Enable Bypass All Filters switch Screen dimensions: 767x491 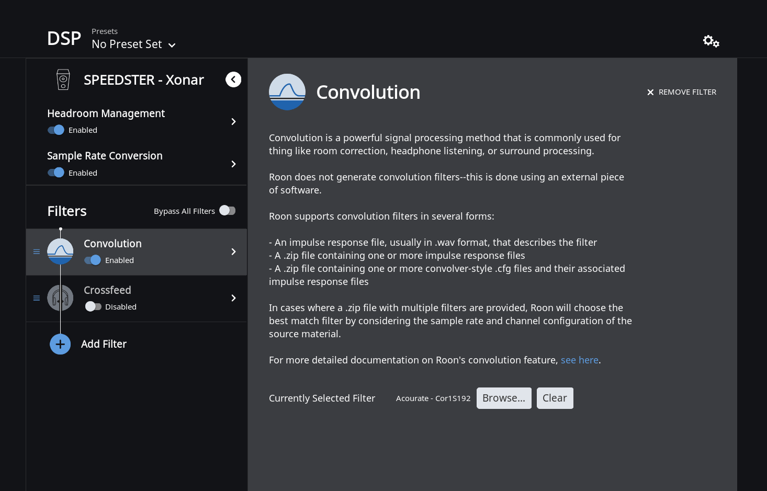[x=228, y=211]
